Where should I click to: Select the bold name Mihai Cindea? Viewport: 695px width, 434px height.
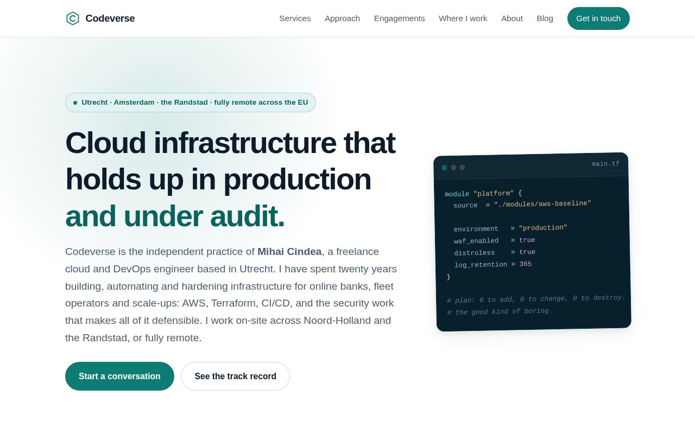click(289, 252)
